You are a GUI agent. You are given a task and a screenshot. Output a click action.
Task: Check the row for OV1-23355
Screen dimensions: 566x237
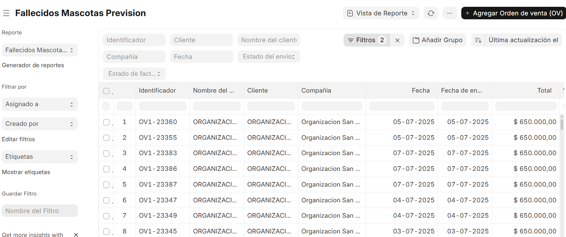click(x=106, y=138)
